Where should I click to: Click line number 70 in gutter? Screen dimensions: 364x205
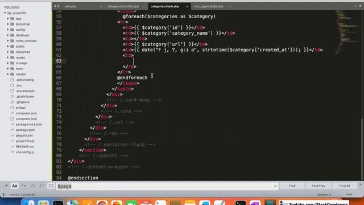tap(59, 100)
